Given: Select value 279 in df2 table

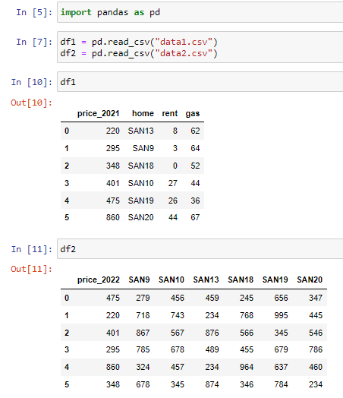Looking at the screenshot, I should click(143, 298).
